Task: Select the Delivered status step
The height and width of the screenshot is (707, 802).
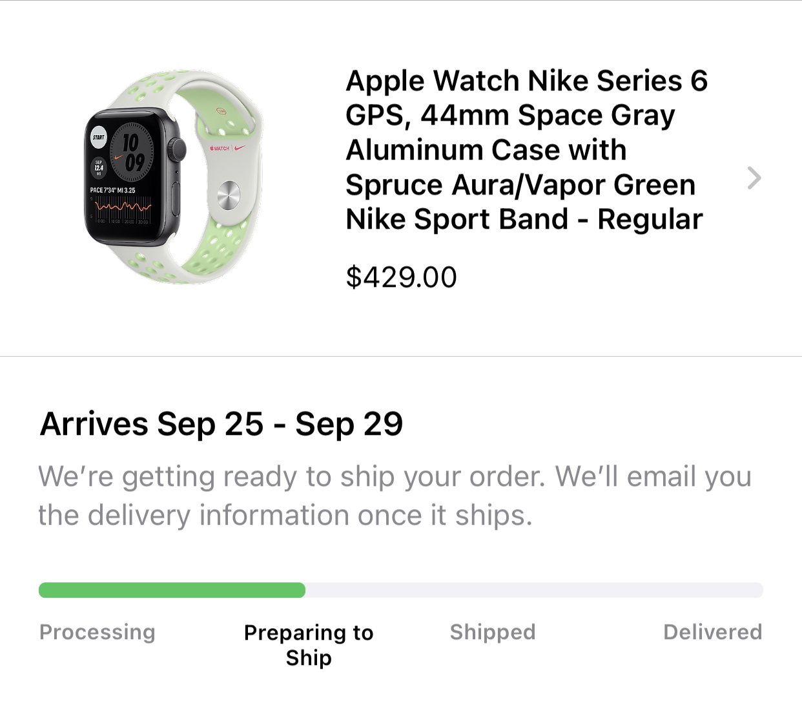Action: tap(713, 632)
